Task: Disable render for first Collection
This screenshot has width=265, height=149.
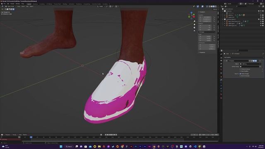Action: (263, 11)
